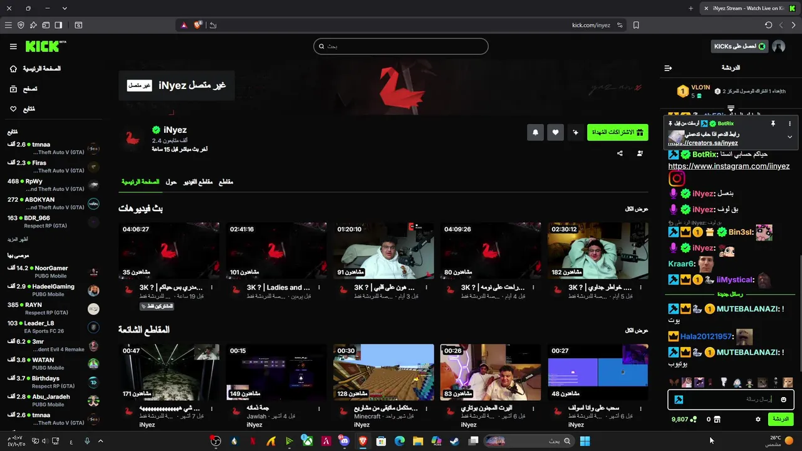
Task: Click the sparkle subscribe button beside follow
Action: [575, 132]
